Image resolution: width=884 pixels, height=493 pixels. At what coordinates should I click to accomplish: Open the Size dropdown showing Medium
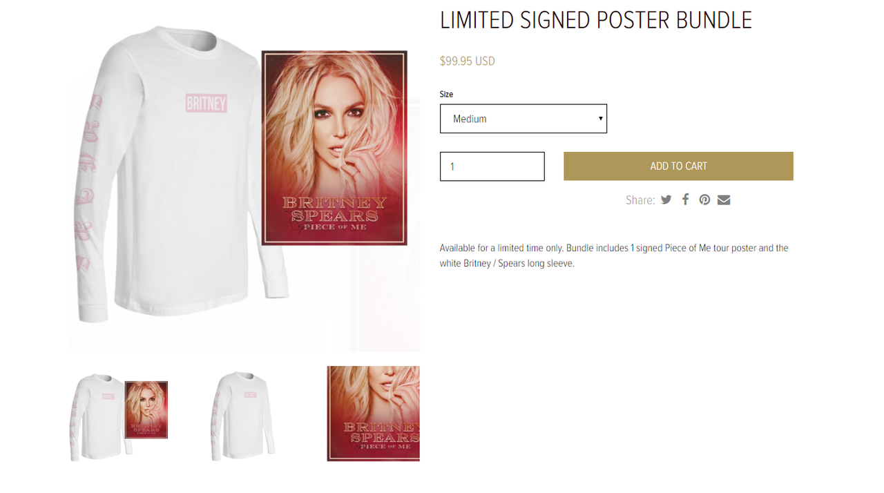point(523,119)
